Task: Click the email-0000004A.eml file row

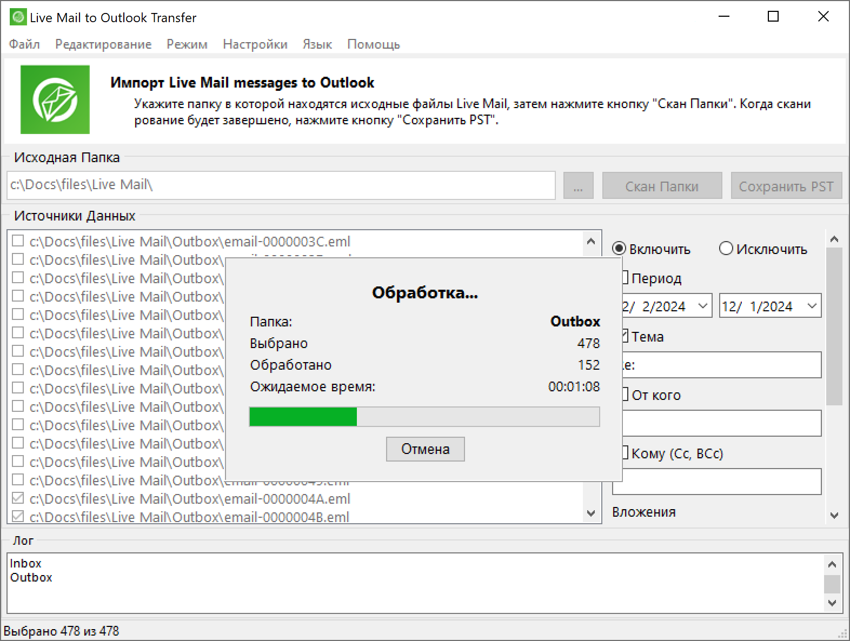Action: point(190,498)
